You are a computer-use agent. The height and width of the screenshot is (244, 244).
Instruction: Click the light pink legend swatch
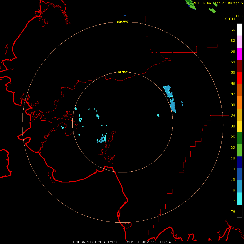(x=239, y=41)
